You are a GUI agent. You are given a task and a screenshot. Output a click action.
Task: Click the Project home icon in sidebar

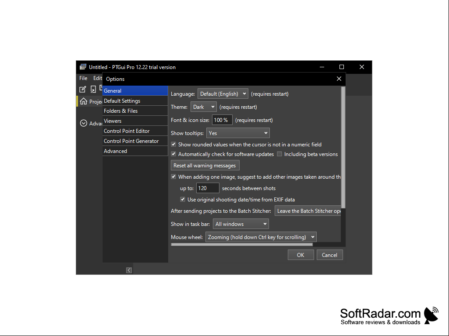coord(83,101)
